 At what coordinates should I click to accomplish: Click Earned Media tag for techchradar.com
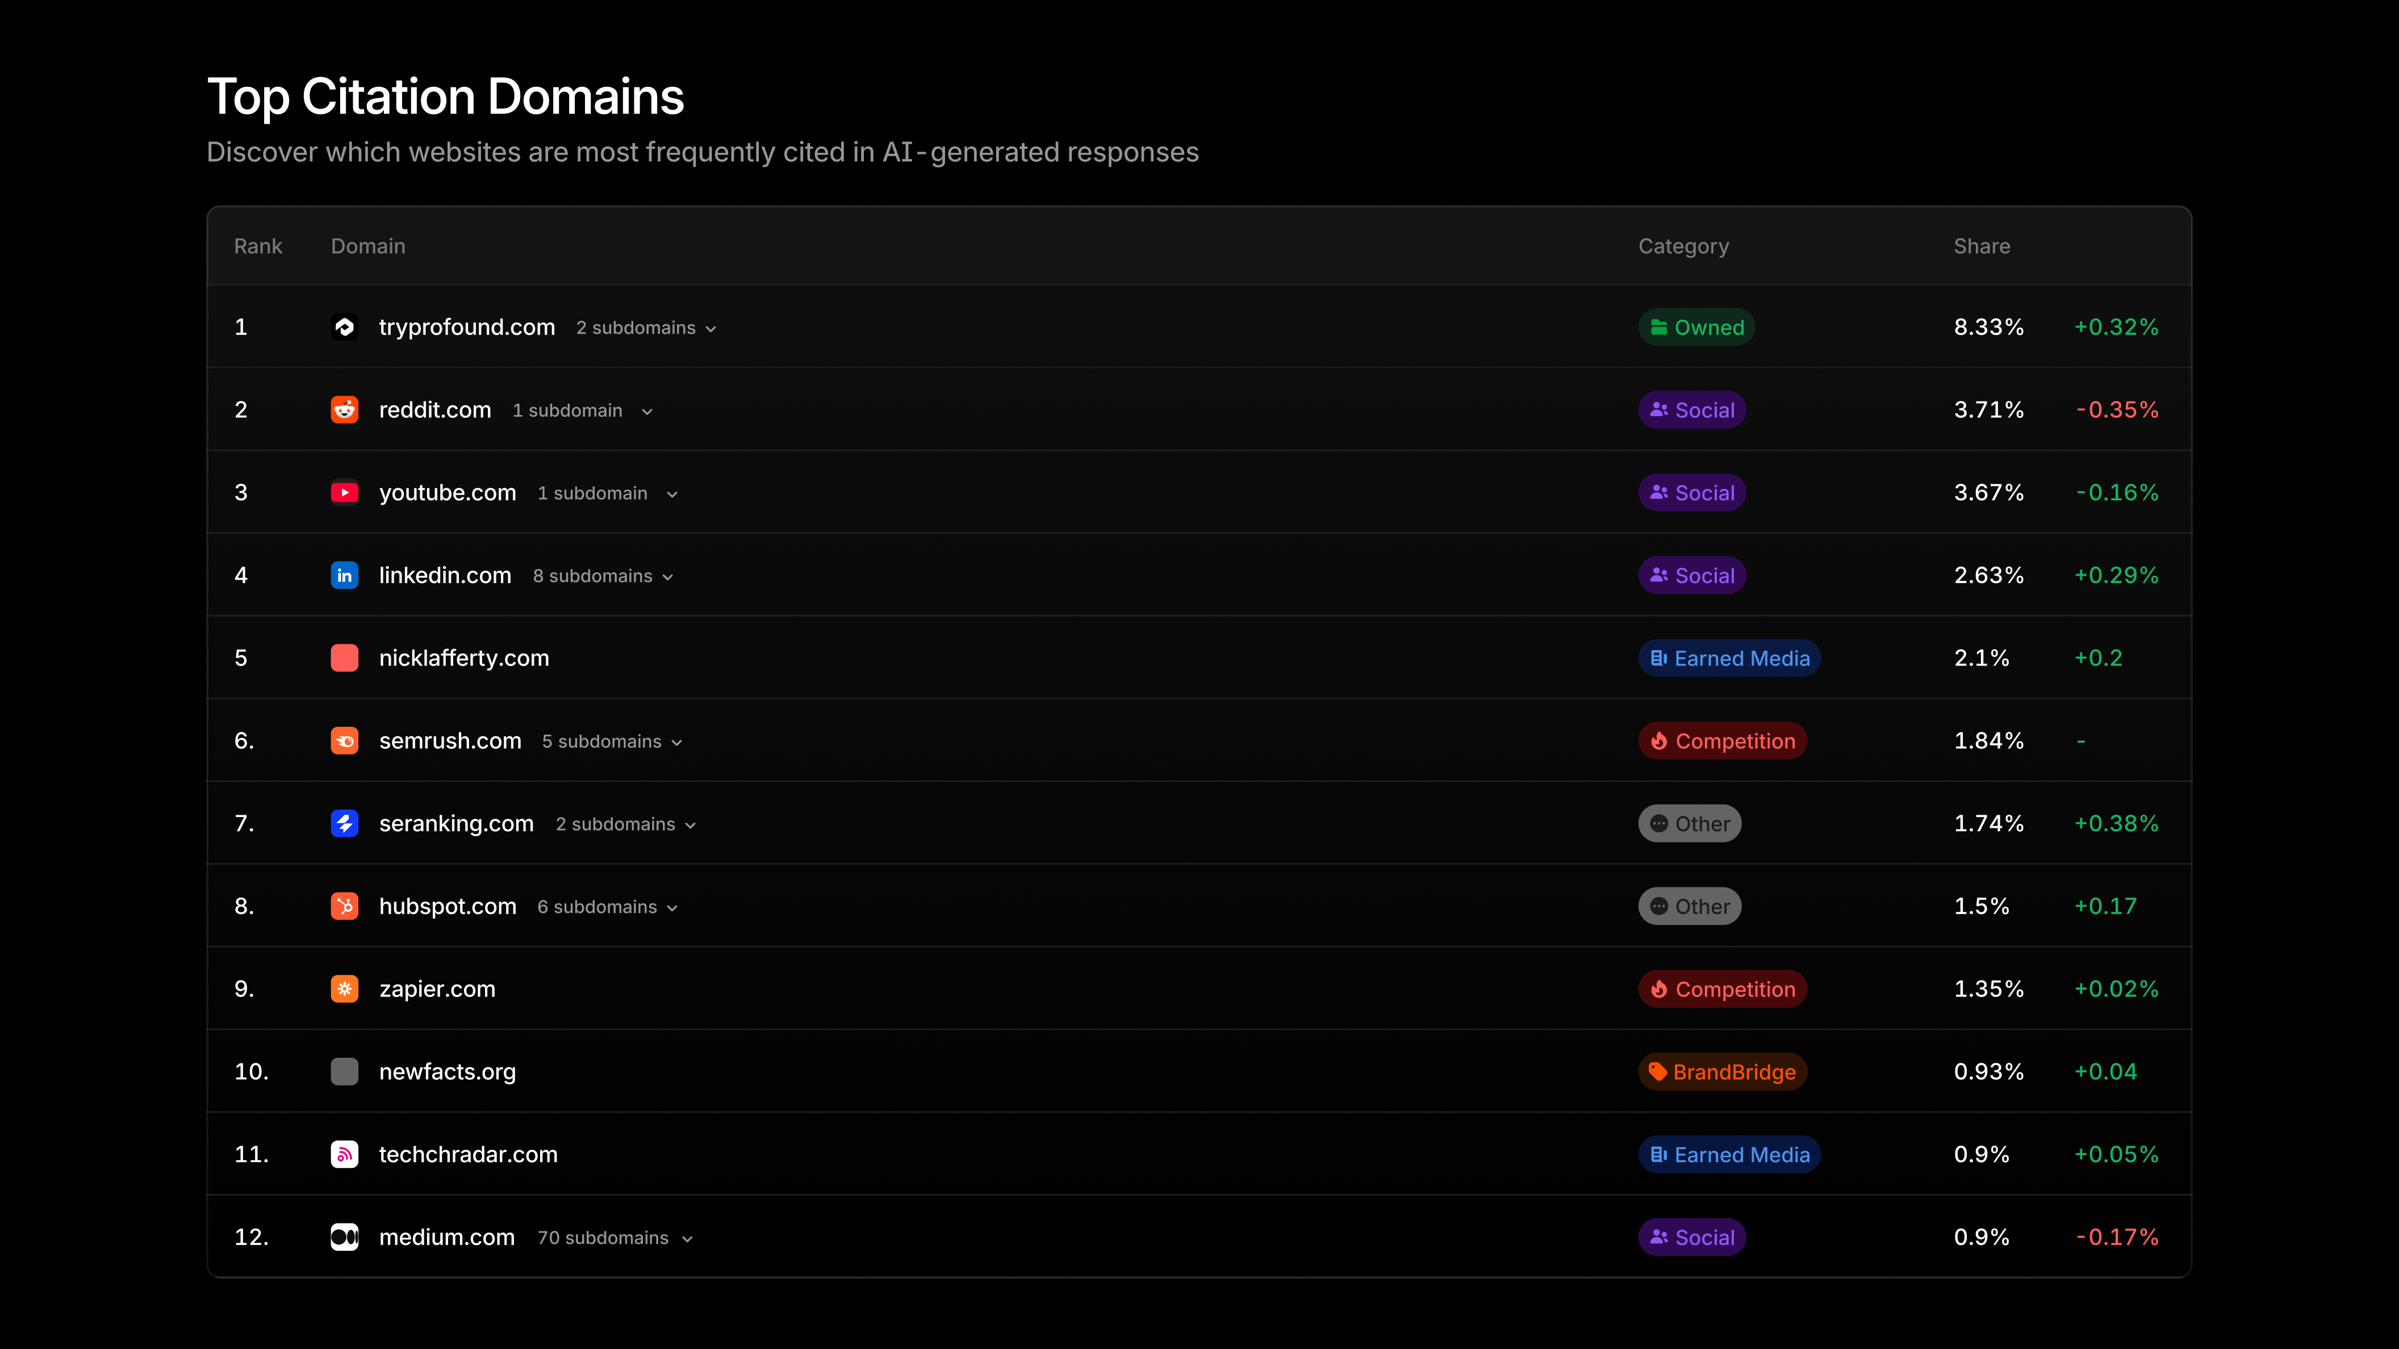pyautogui.click(x=1729, y=1154)
